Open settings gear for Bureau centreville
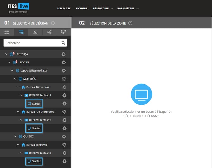Viewport: 212px width, 168px height. (x=64, y=145)
